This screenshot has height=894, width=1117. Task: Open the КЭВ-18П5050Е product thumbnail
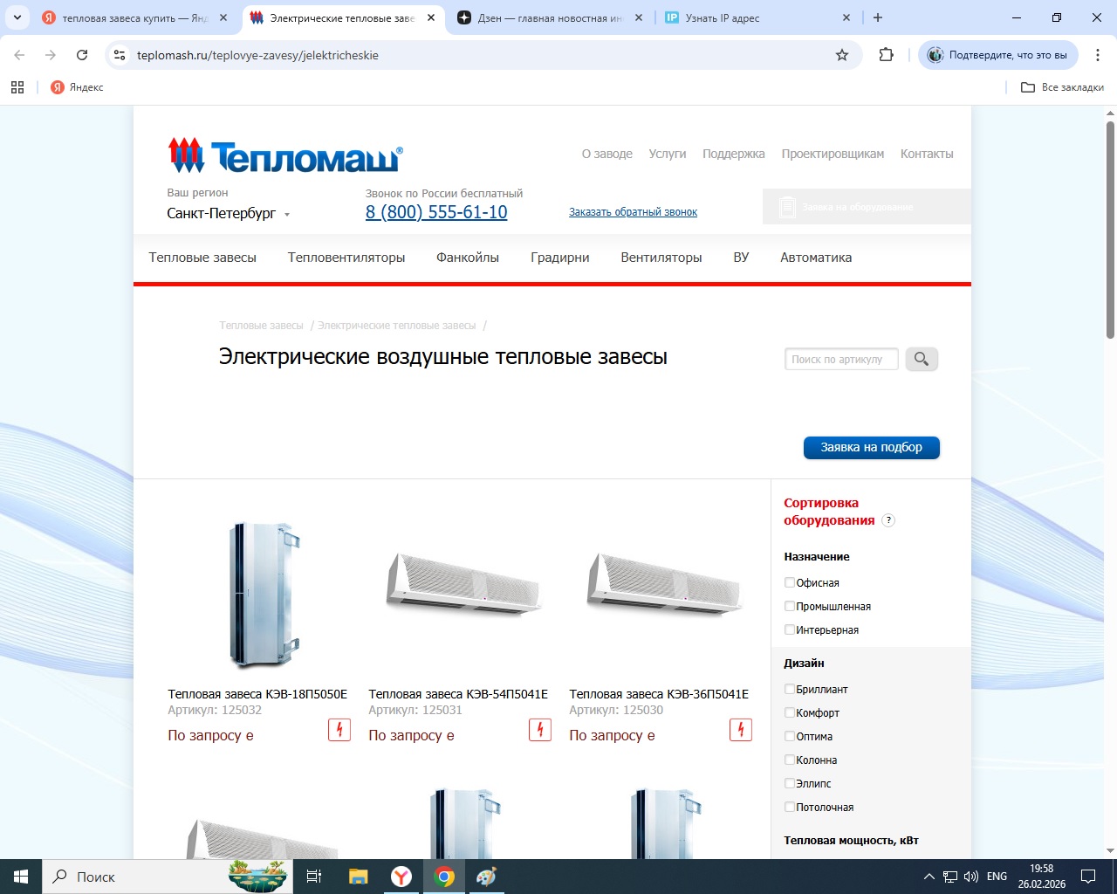click(x=263, y=594)
